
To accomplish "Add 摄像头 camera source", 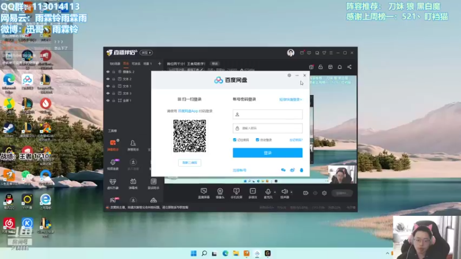I will click(220, 193).
